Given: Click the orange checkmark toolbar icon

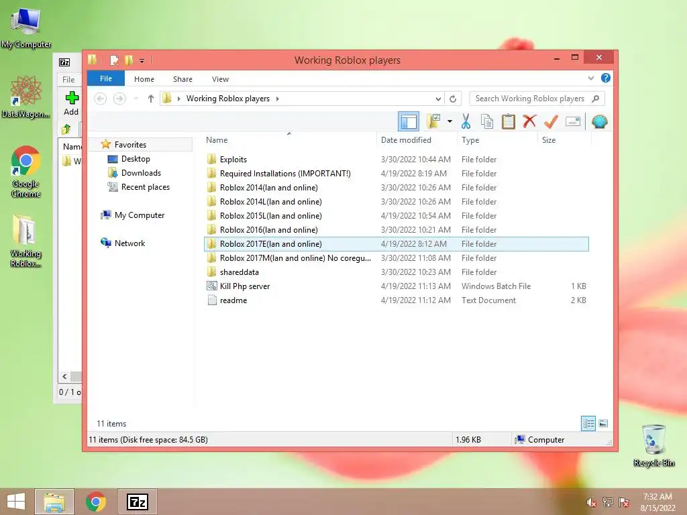Looking at the screenshot, I should [551, 121].
